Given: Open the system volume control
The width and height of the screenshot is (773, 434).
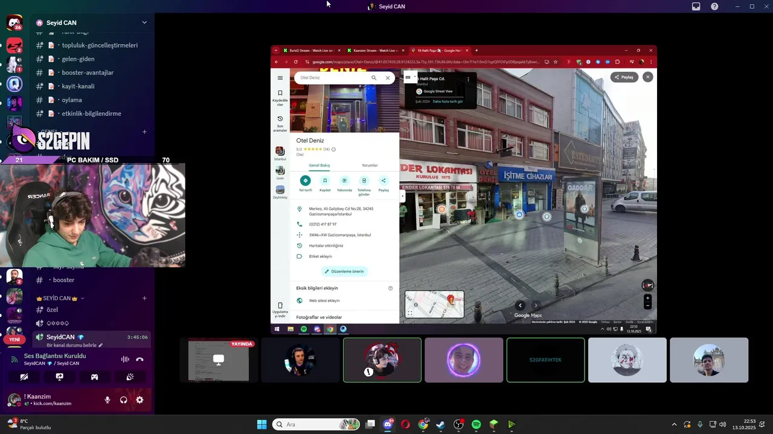Looking at the screenshot, I should pyautogui.click(x=722, y=424).
